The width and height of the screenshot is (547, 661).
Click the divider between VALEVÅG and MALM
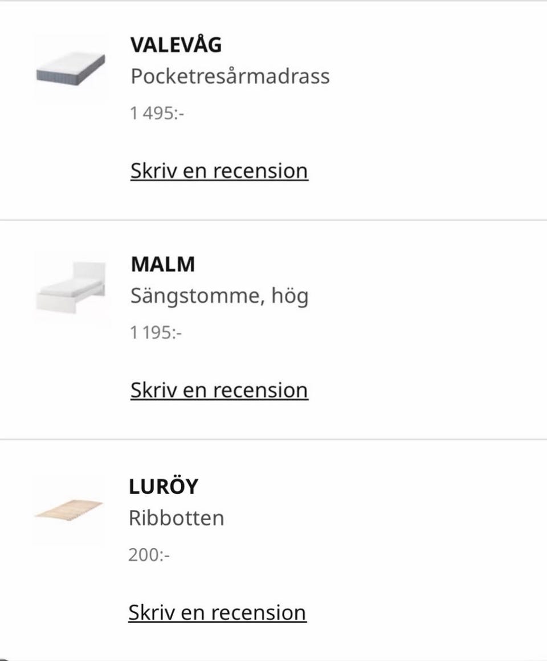click(x=273, y=220)
